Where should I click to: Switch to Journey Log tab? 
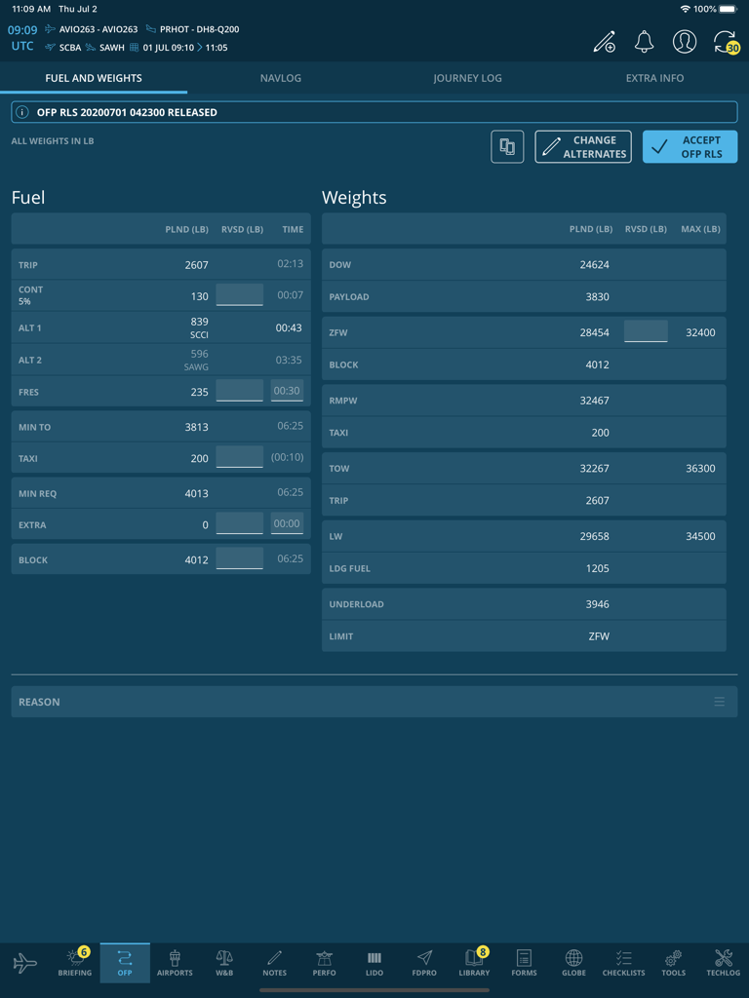pyautogui.click(x=467, y=78)
